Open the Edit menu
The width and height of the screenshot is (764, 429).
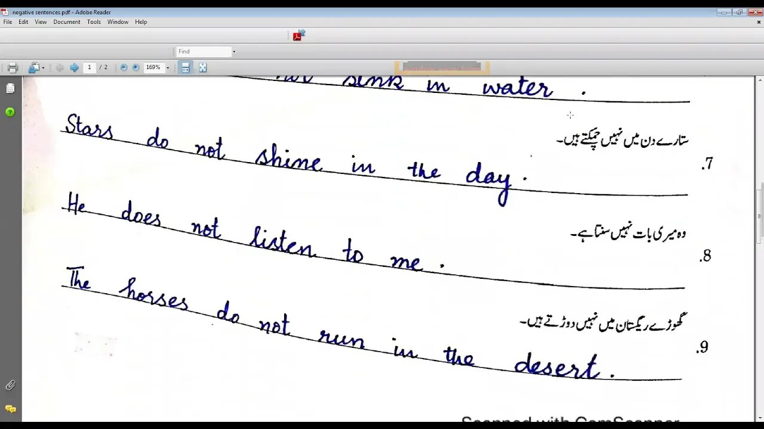23,22
